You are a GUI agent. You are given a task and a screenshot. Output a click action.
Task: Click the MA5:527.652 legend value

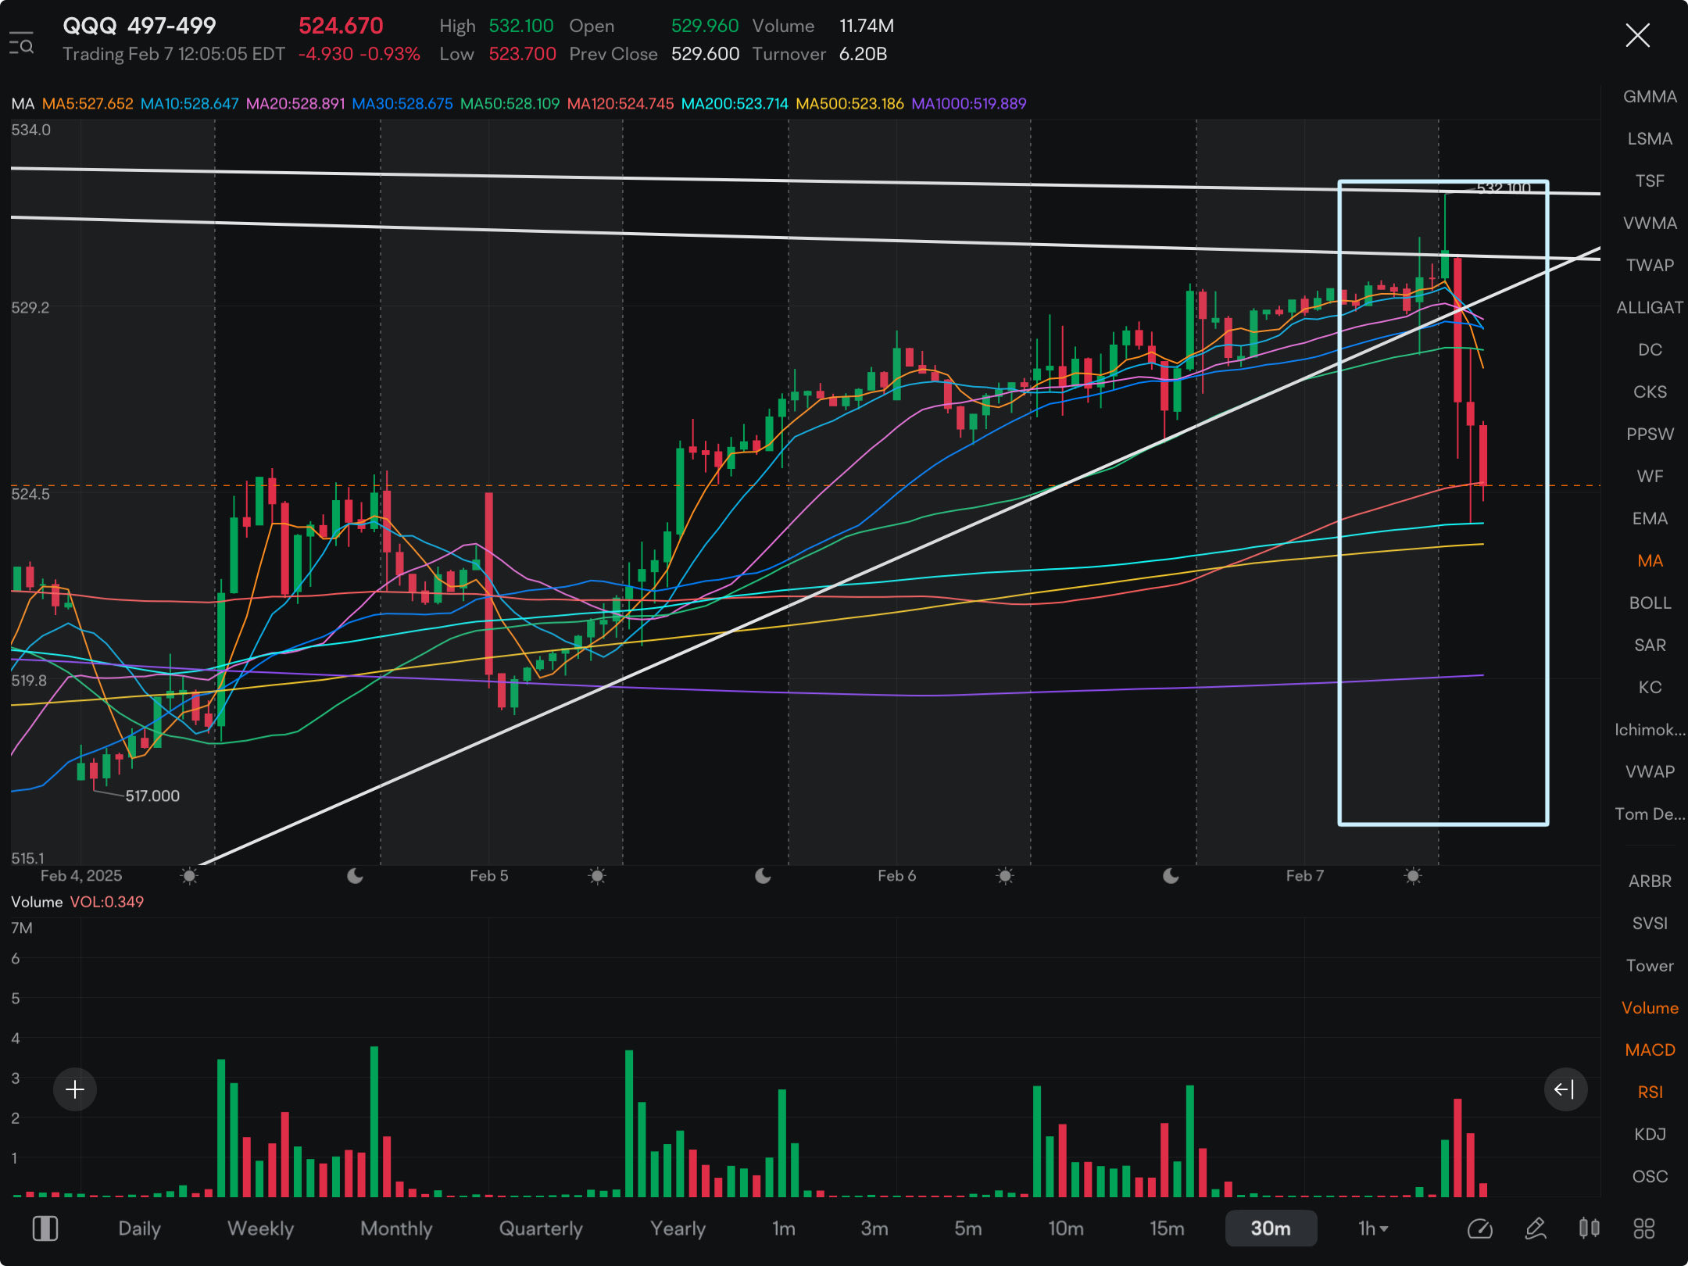88,104
